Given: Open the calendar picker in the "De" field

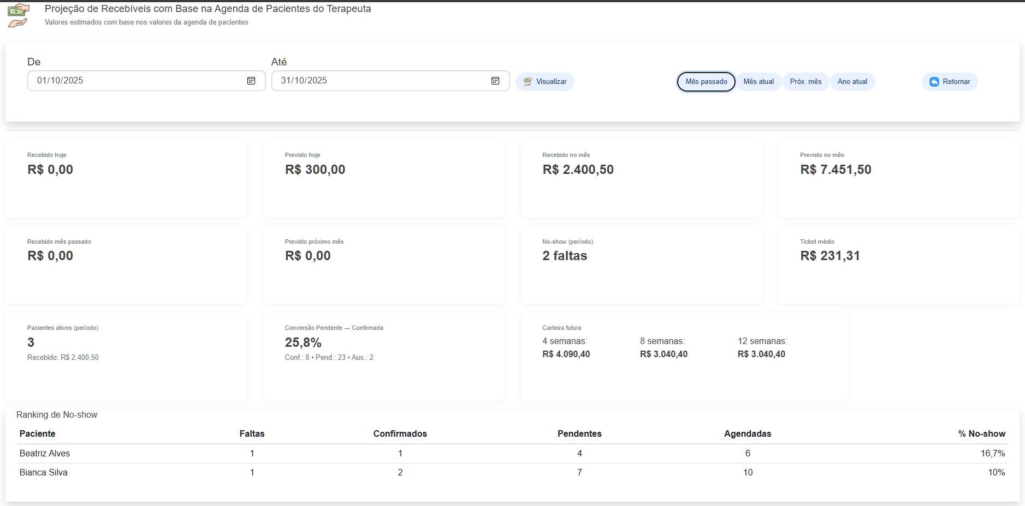Looking at the screenshot, I should (x=251, y=80).
